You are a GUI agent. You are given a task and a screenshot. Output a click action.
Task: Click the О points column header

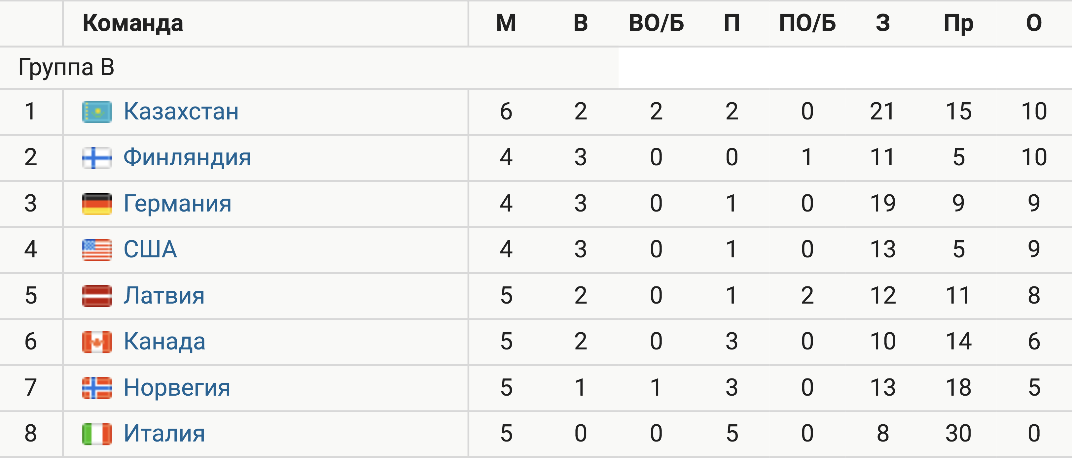[x=1034, y=23]
